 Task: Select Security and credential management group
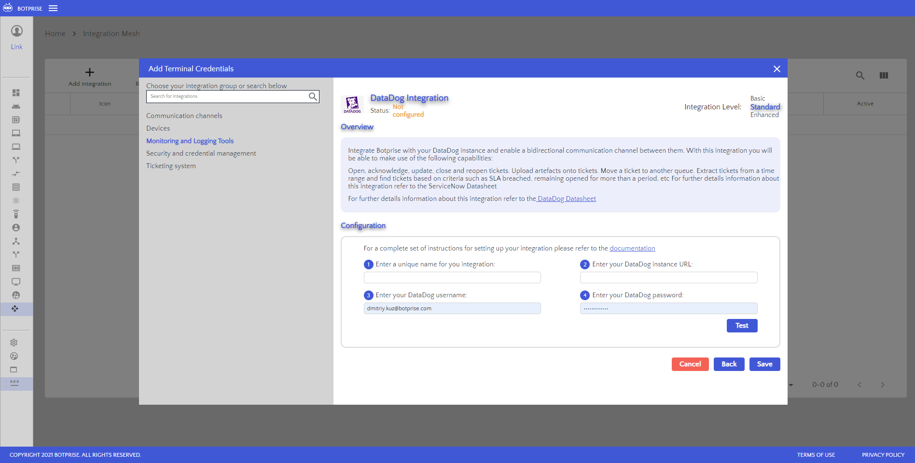click(201, 153)
